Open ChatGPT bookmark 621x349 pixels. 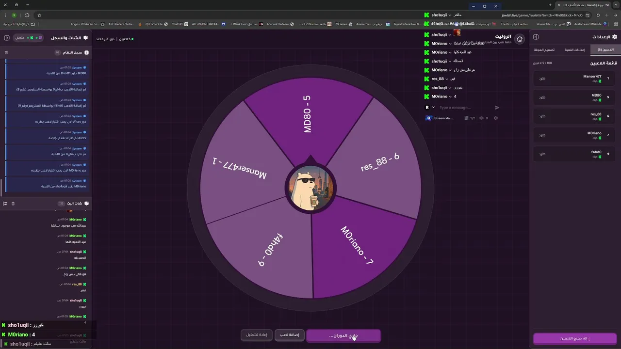point(180,24)
